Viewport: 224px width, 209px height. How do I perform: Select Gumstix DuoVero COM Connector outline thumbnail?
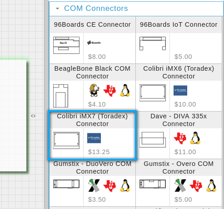click(66, 184)
